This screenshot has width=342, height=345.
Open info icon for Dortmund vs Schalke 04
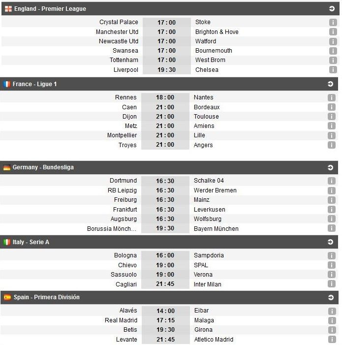point(332,181)
